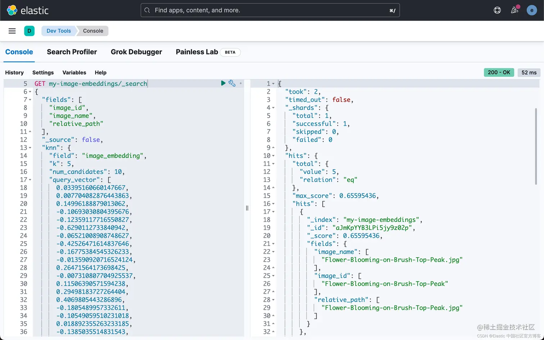Open the History panel
The width and height of the screenshot is (544, 340).
coord(14,72)
